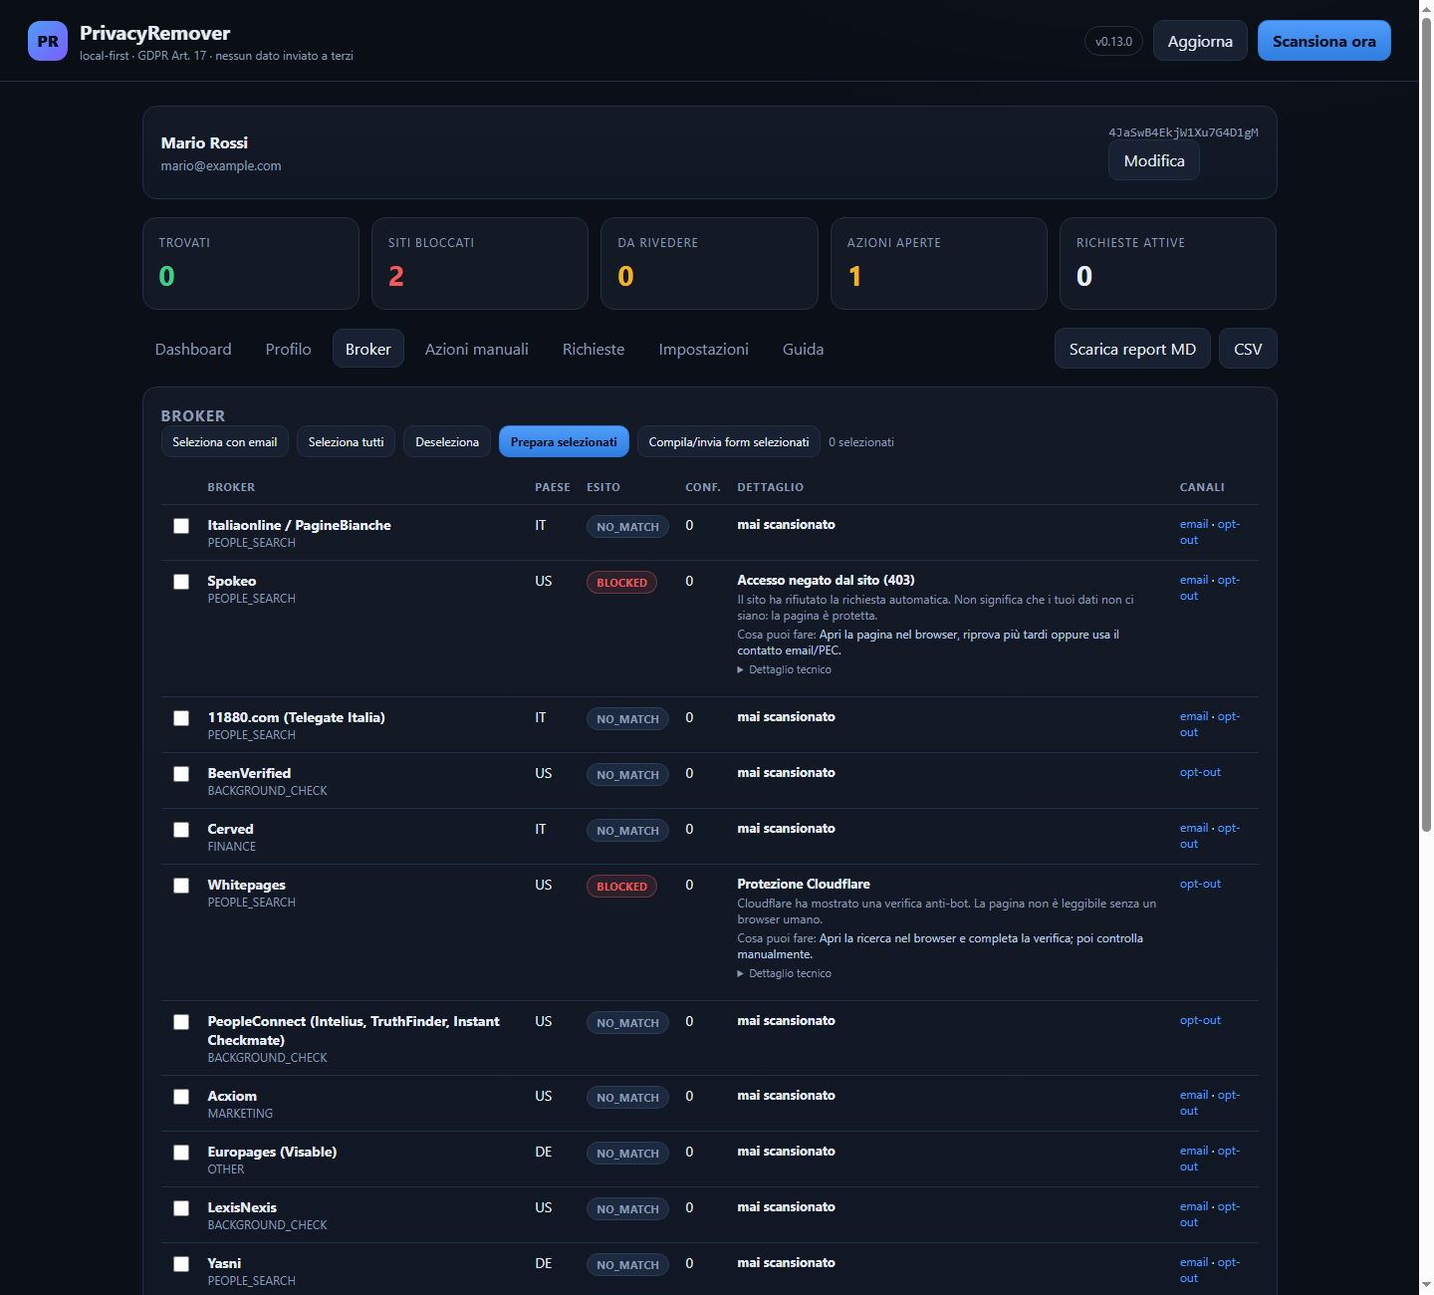Expand Dettaglio tecnico under Whitepages
Viewport: 1434px width, 1295px height.
coord(785,973)
